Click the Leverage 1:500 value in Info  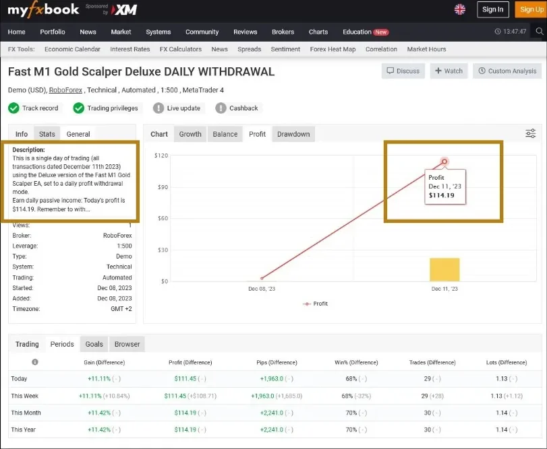click(124, 246)
